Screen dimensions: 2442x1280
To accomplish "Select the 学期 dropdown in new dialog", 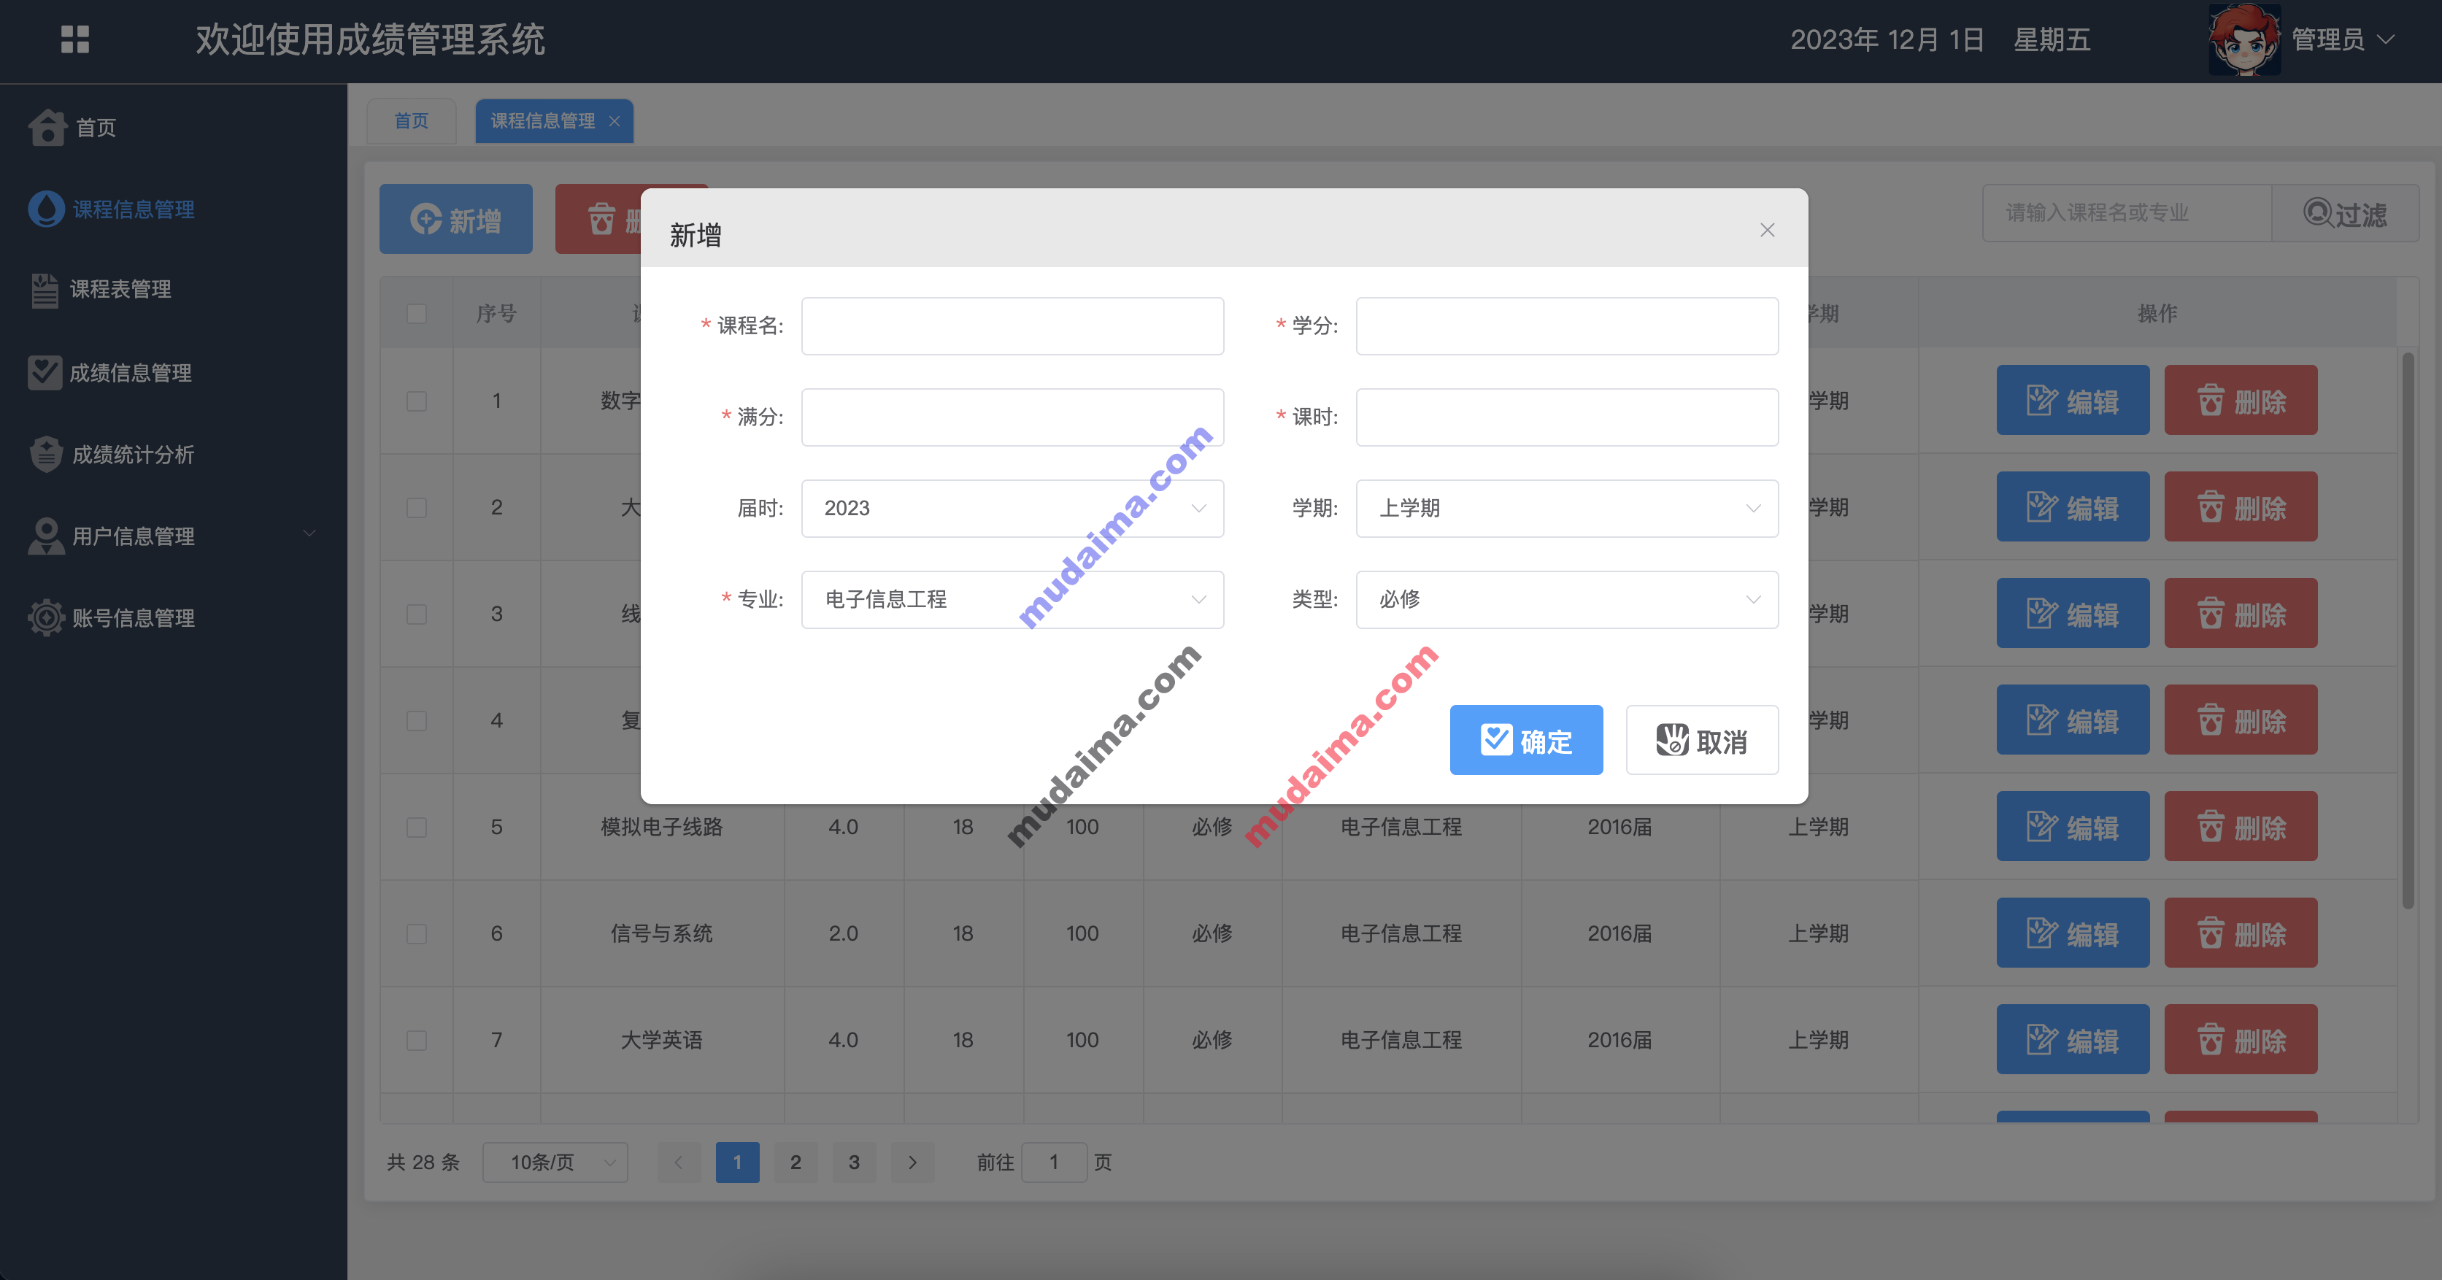I will click(x=1559, y=507).
